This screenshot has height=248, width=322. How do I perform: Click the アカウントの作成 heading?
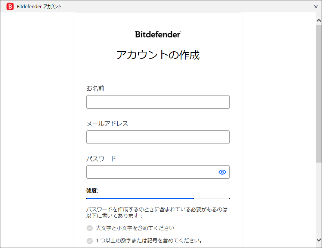(158, 55)
